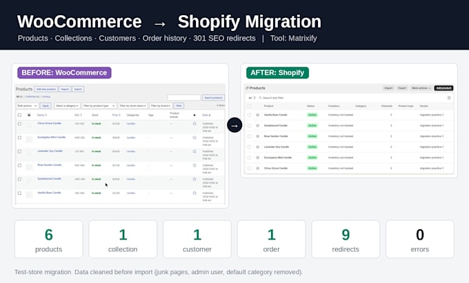Click the featured star for Citrus Grove Candle
Image resolution: width=469 pixels, height=283 pixels.
point(194,123)
